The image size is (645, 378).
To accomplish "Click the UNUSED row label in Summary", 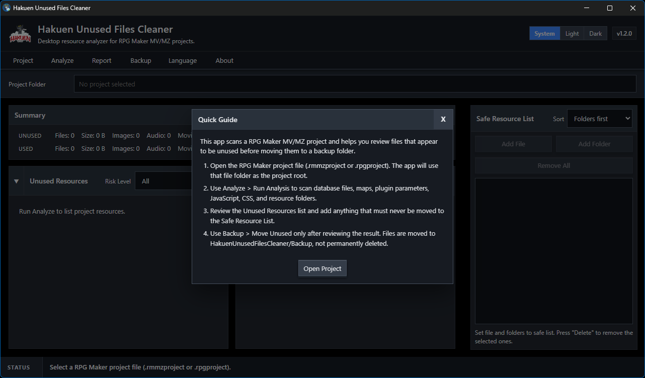I will pos(30,136).
